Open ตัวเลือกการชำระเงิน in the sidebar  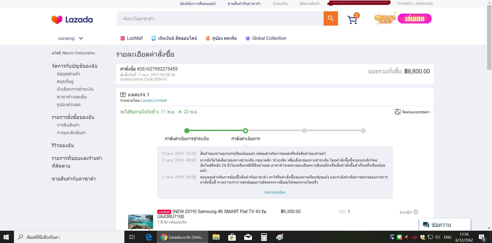[x=75, y=89]
